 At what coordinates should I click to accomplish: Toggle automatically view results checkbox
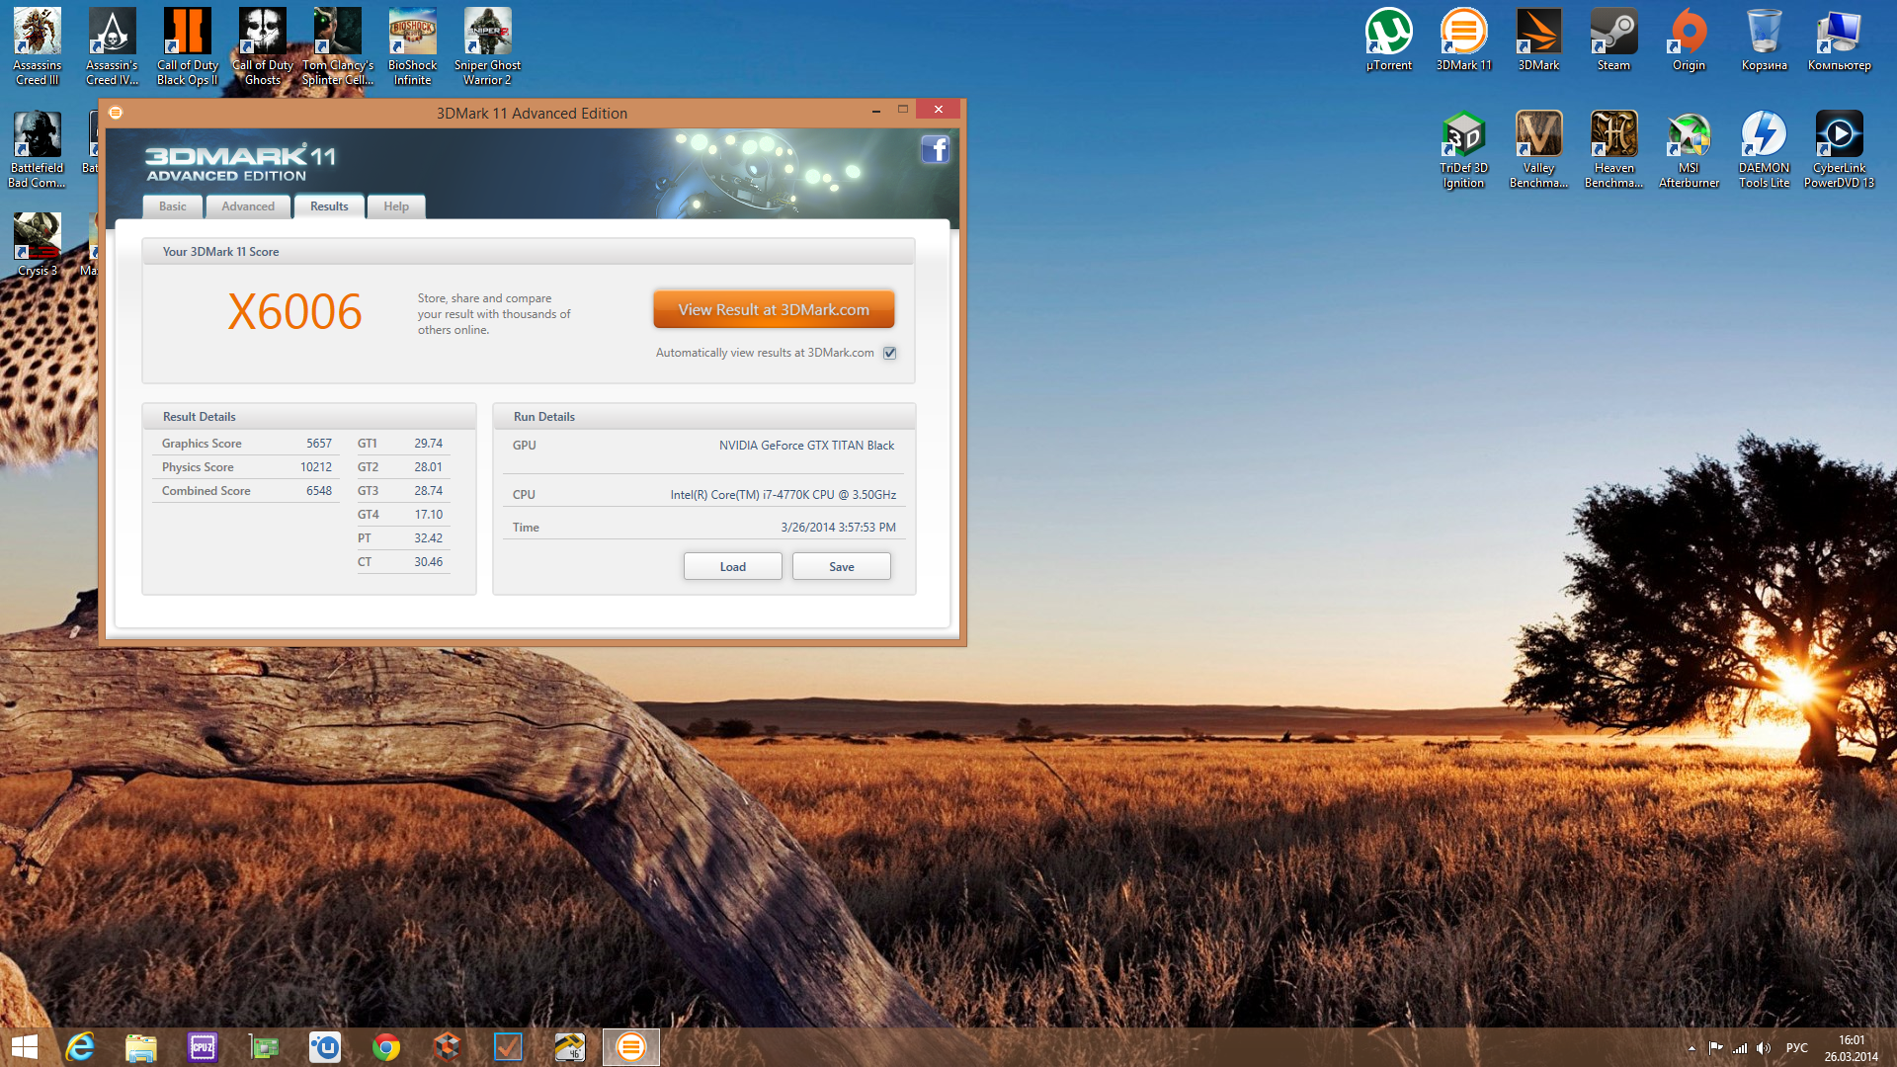[x=890, y=353]
